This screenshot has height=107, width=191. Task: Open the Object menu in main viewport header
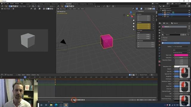point(83,9)
